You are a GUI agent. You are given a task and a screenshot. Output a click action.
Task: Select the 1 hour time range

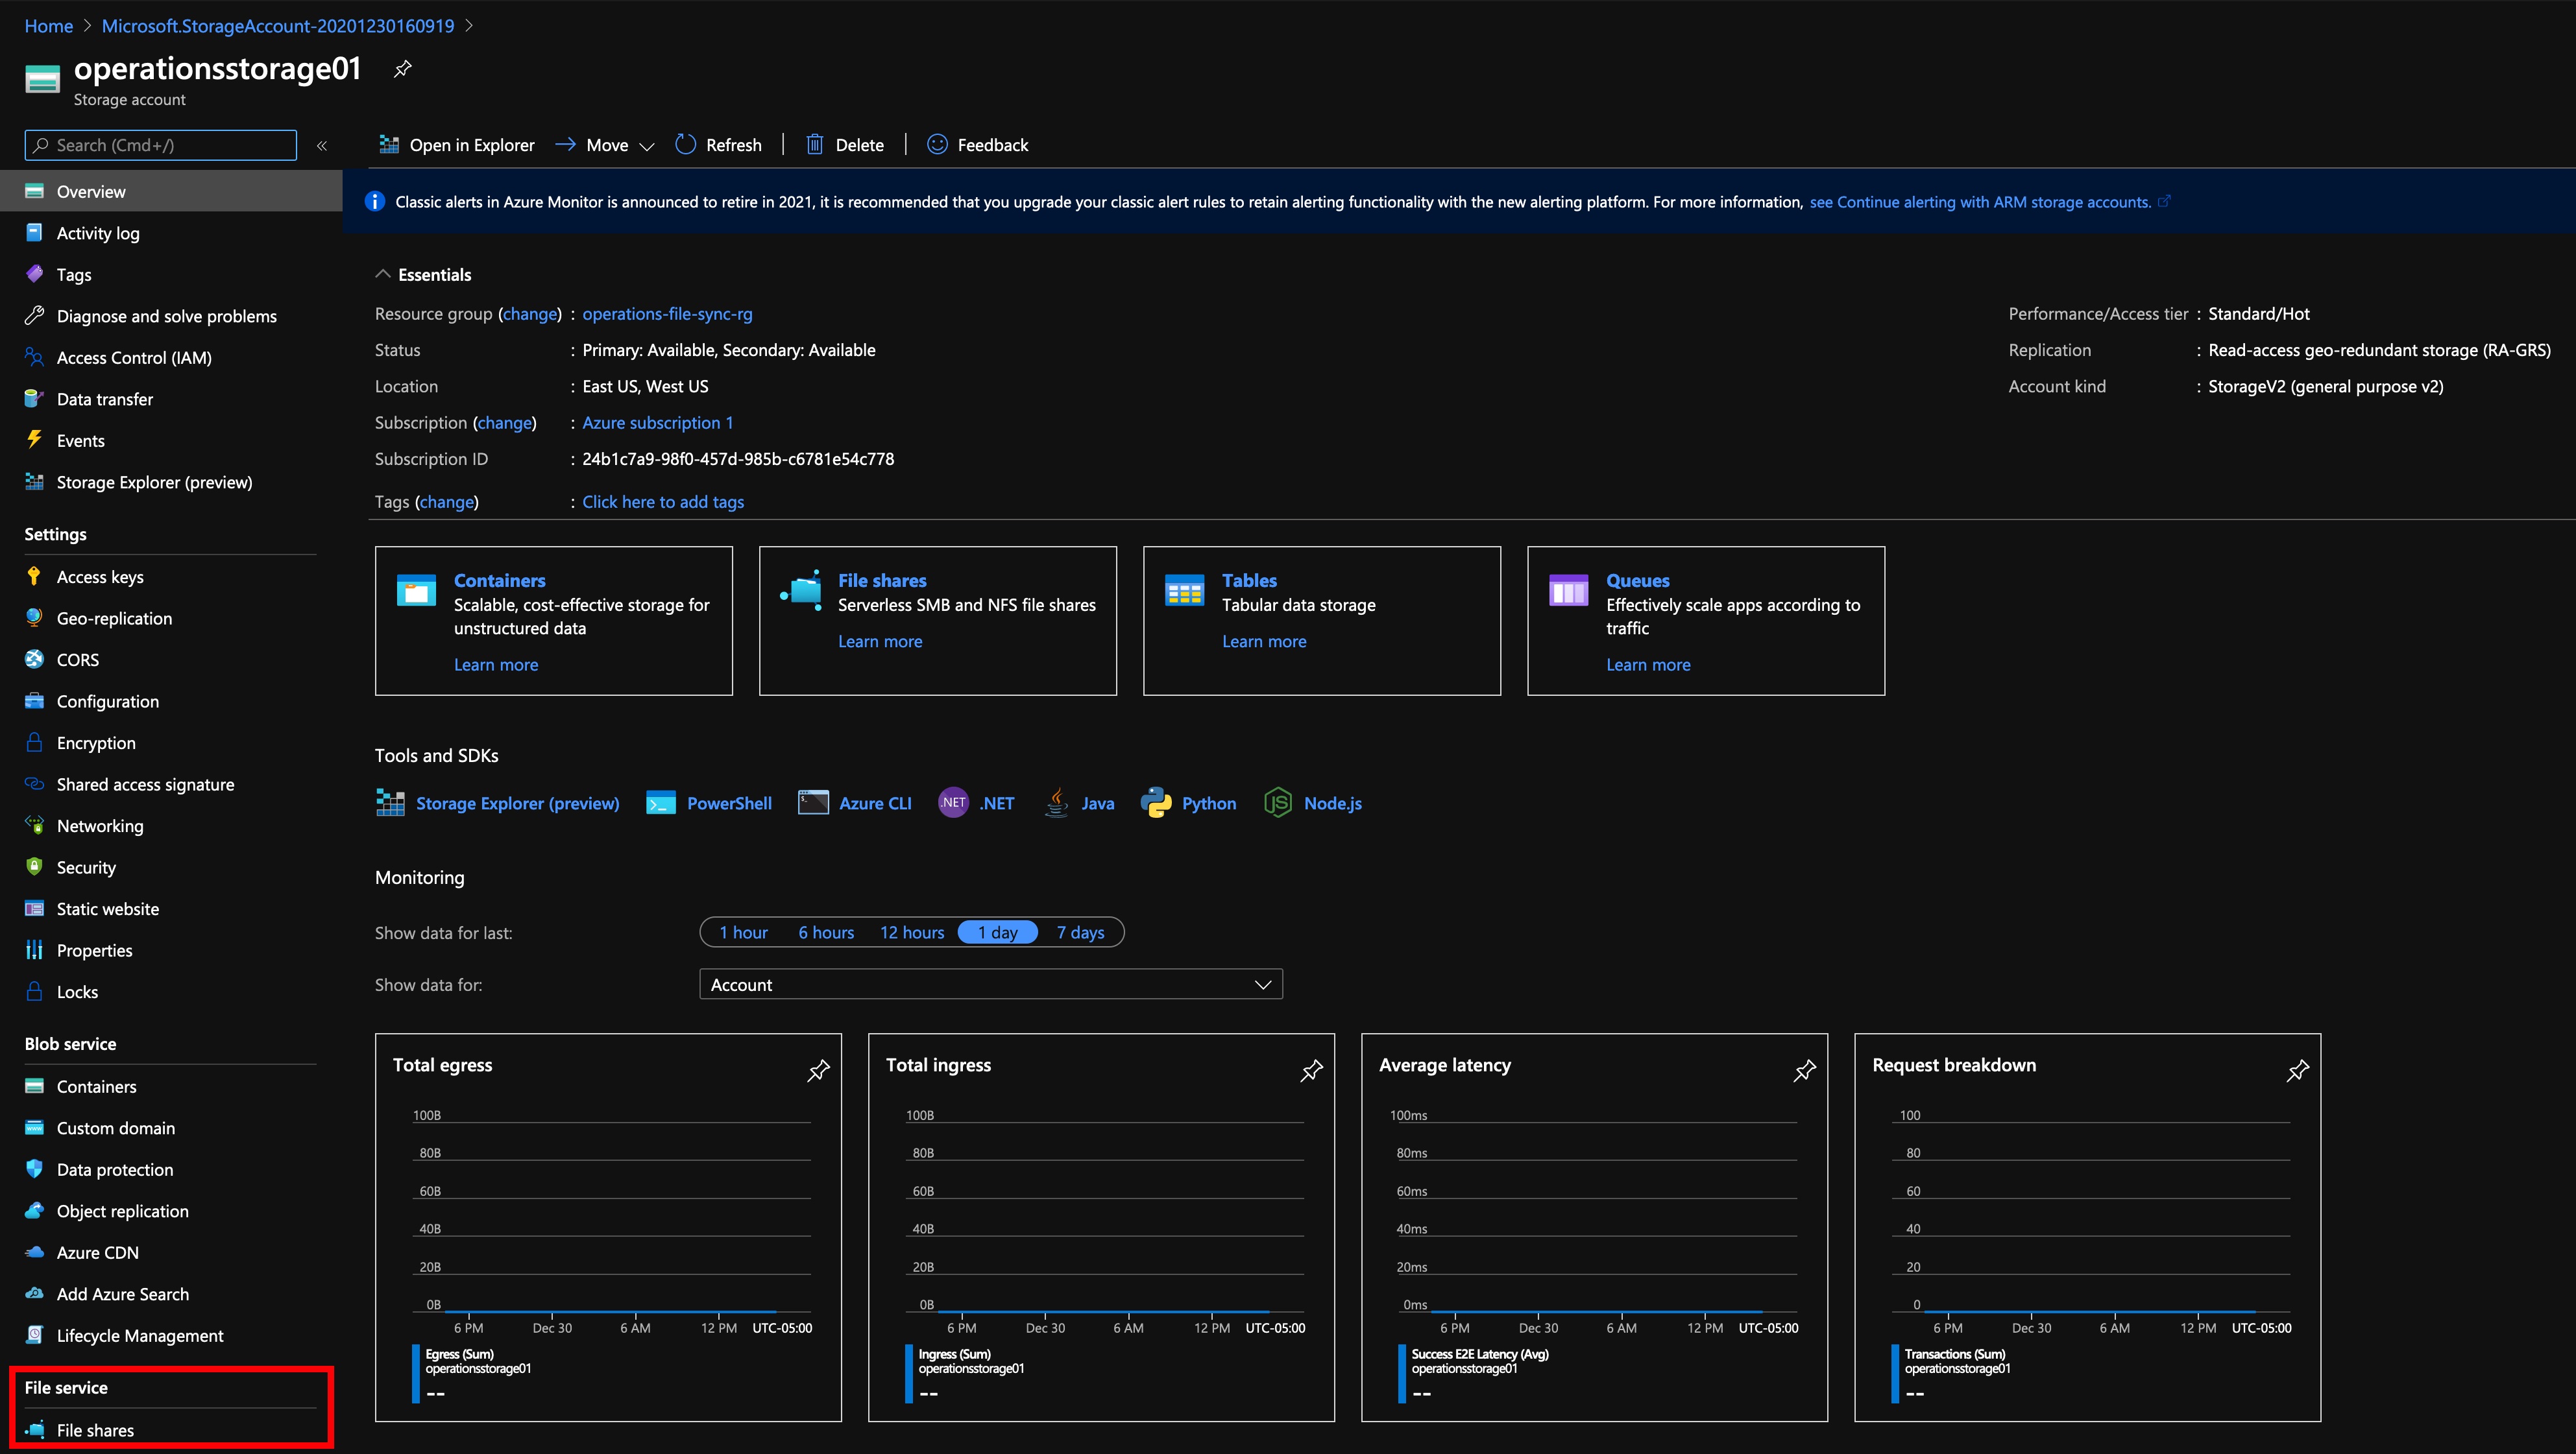point(743,933)
